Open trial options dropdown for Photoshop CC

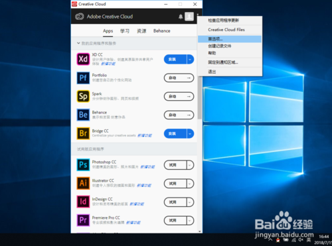click(190, 165)
